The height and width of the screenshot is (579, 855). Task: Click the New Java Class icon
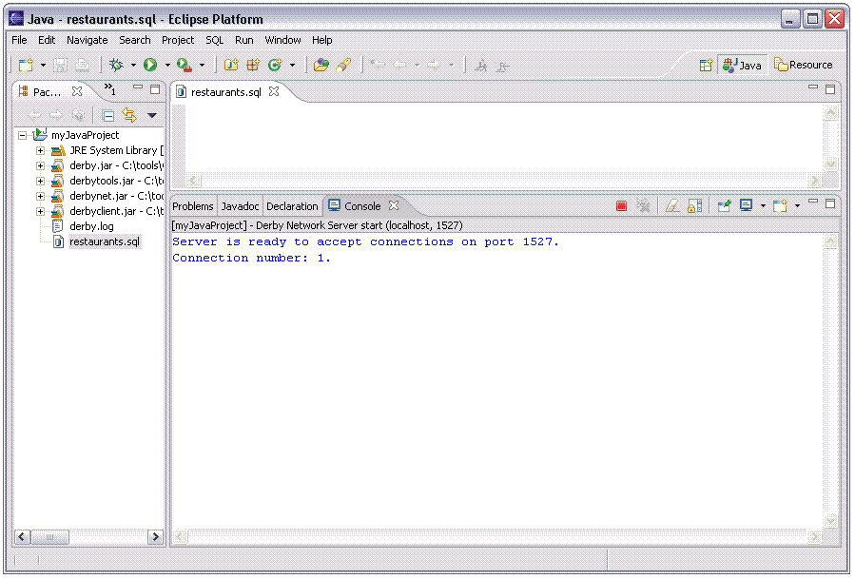tap(275, 66)
